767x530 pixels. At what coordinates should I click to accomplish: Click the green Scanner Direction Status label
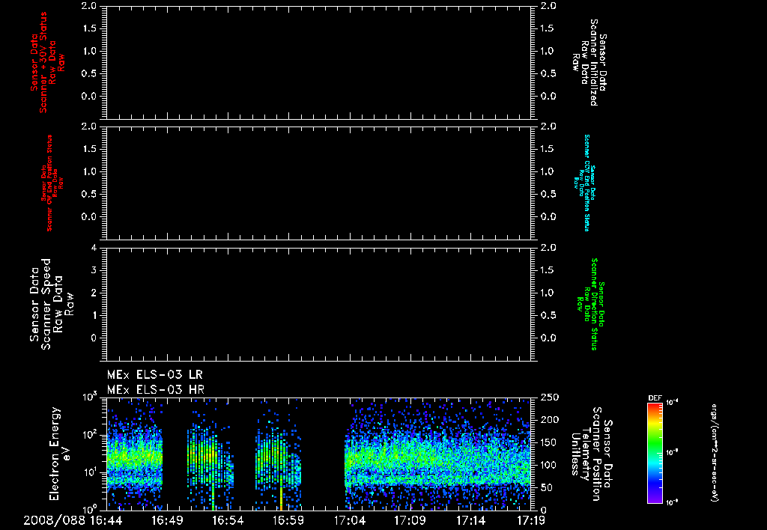pyautogui.click(x=590, y=304)
